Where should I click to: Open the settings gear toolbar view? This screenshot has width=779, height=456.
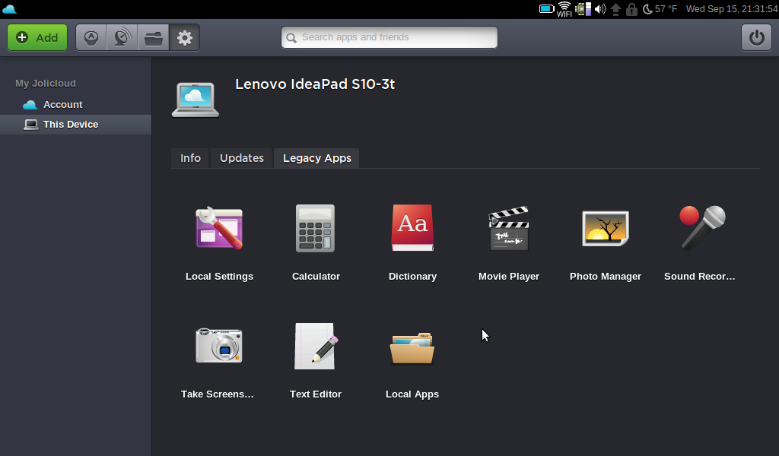185,37
